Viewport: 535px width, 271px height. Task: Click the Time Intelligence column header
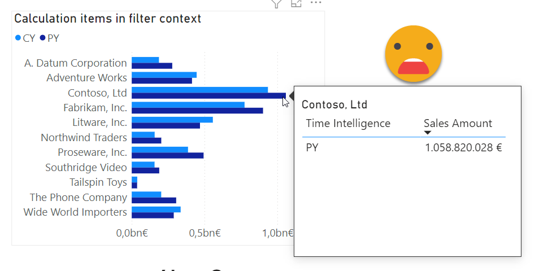coord(348,123)
